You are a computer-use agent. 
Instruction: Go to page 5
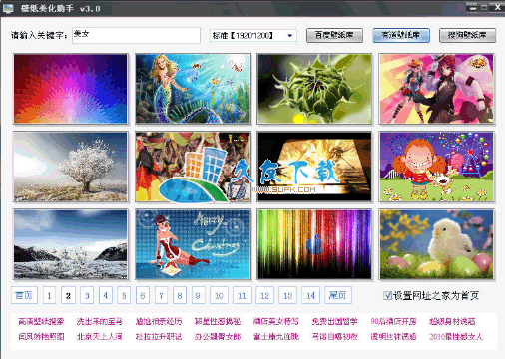(x=124, y=295)
